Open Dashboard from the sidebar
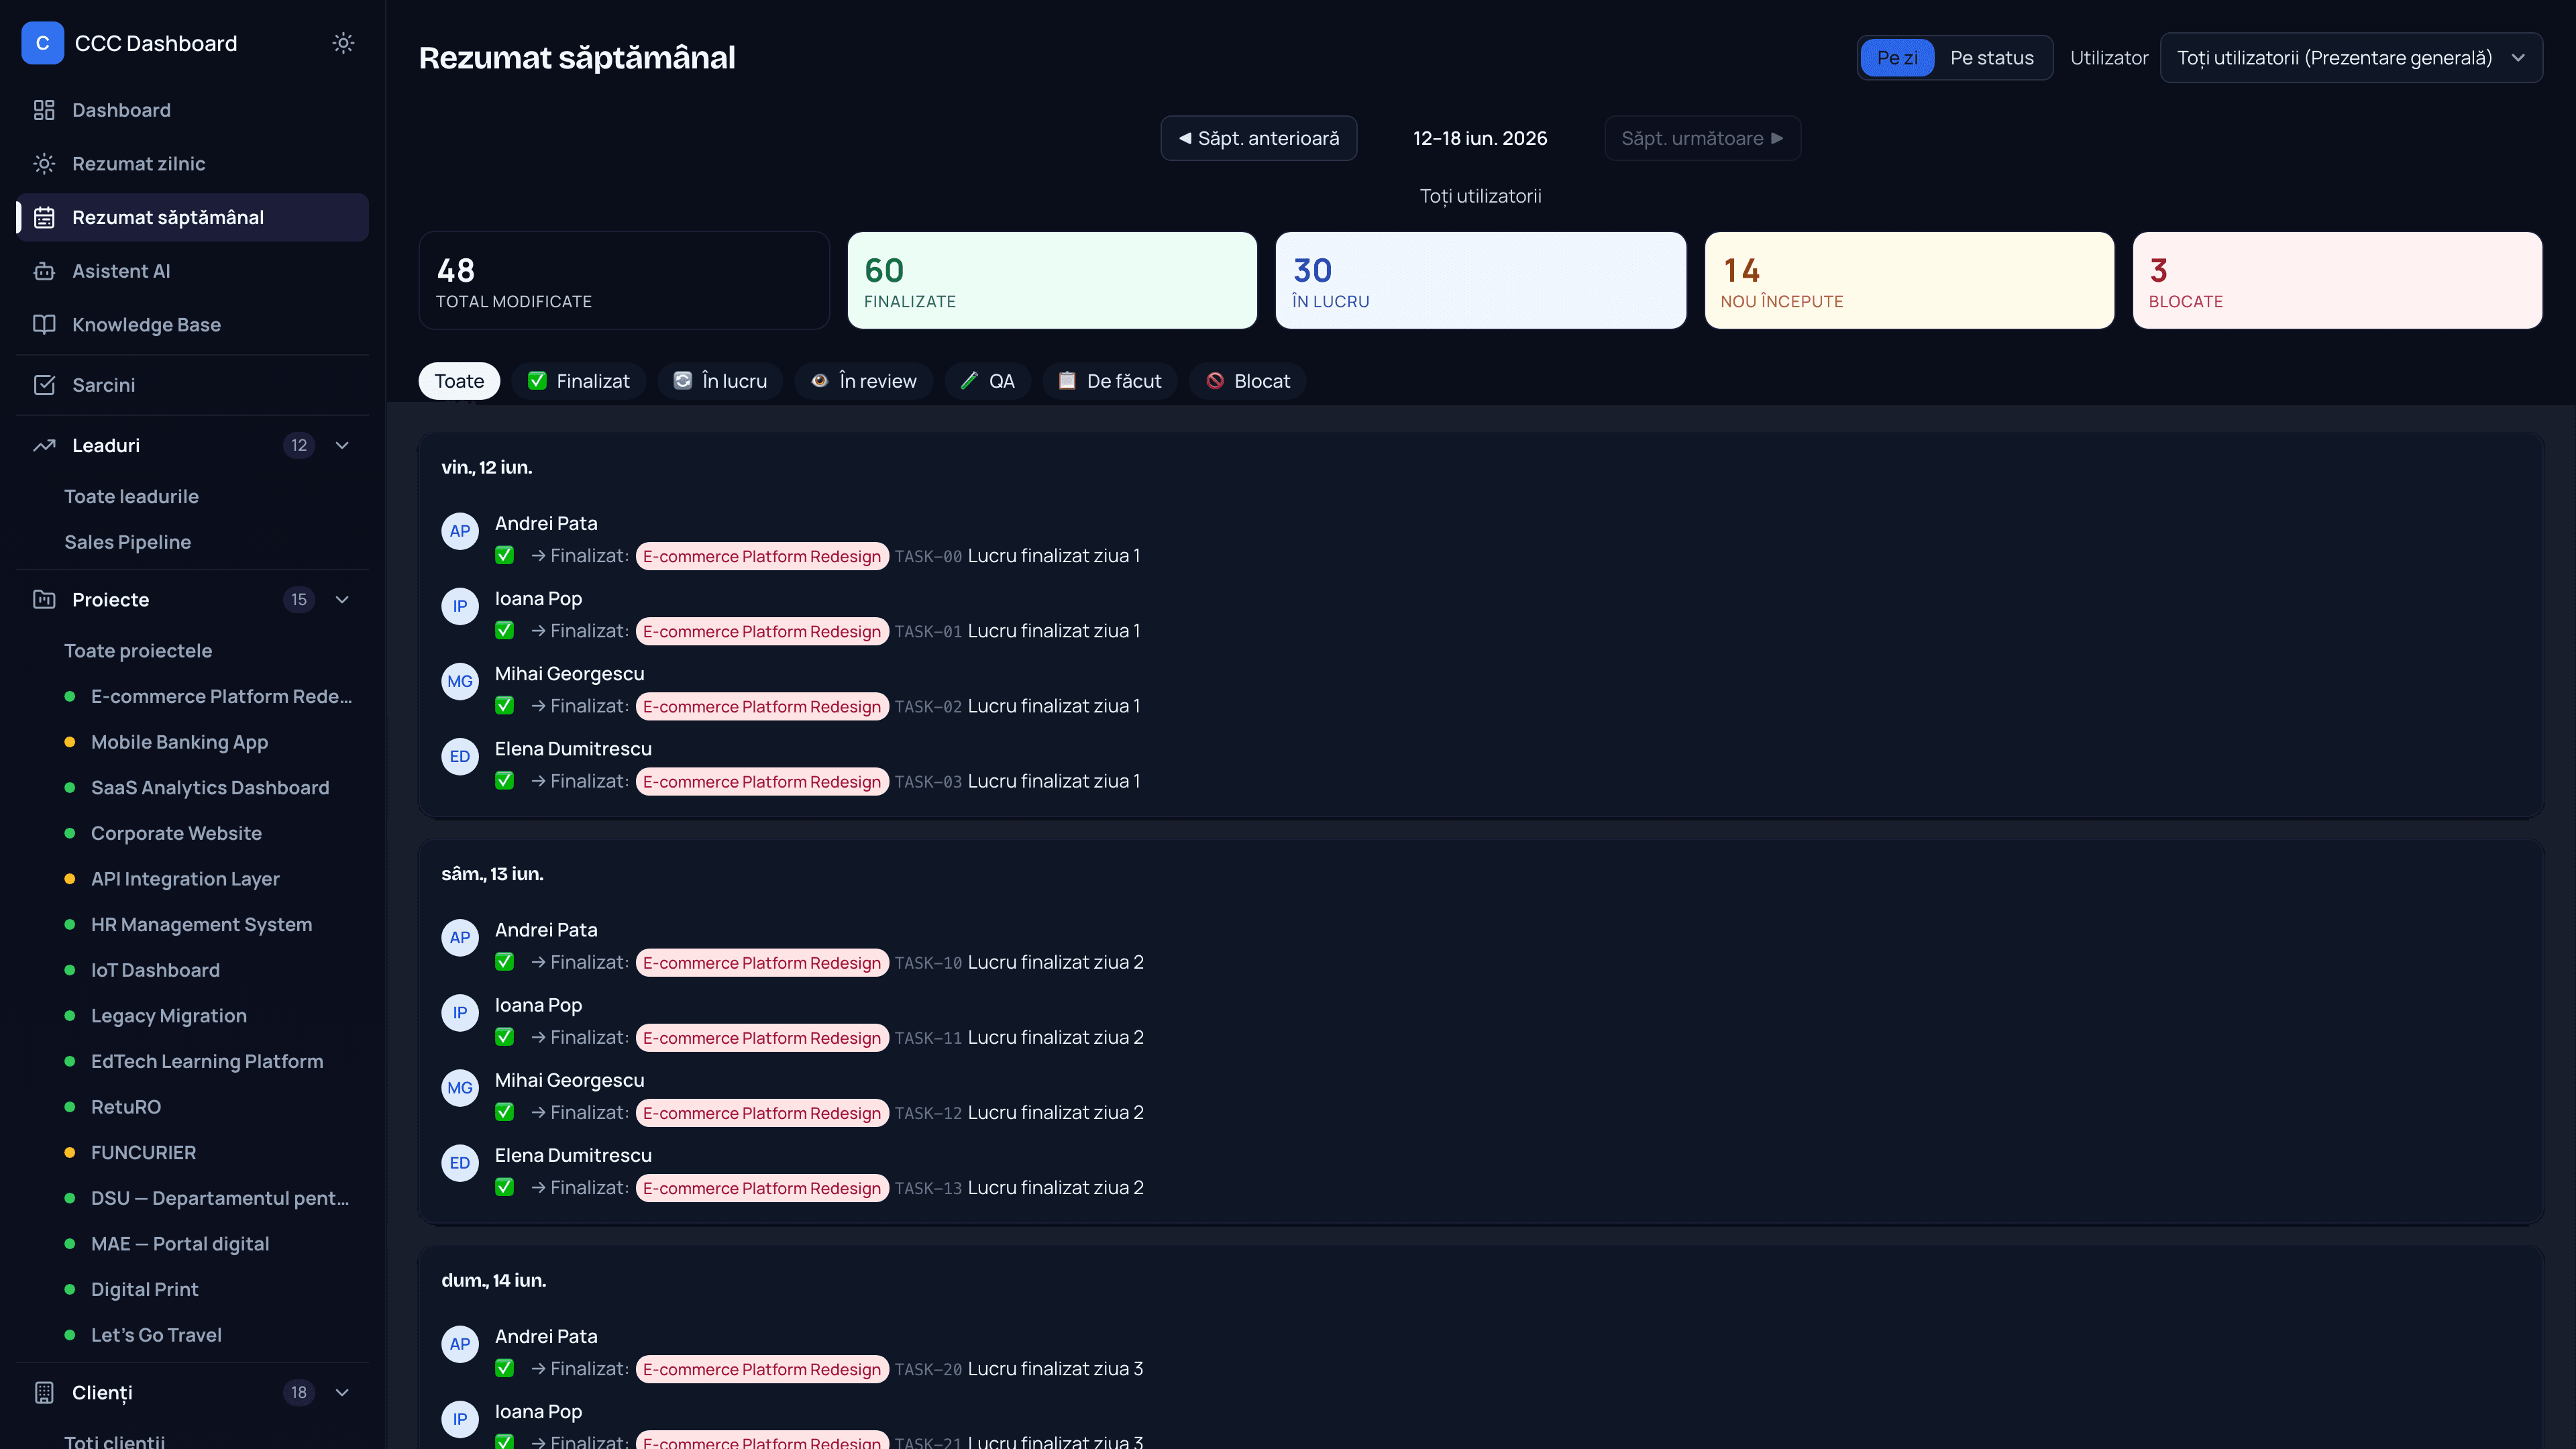This screenshot has height=1449, width=2576. 193,110
